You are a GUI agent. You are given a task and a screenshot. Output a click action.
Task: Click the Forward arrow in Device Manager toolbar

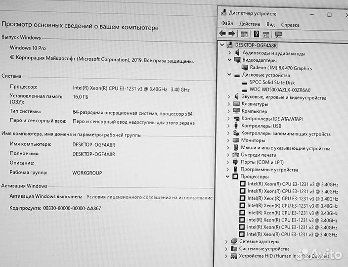point(231,34)
